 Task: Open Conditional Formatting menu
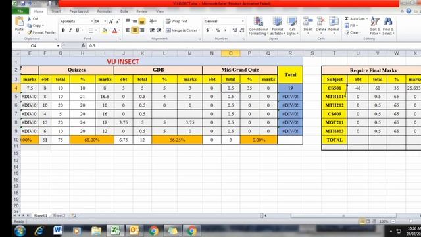click(259, 26)
